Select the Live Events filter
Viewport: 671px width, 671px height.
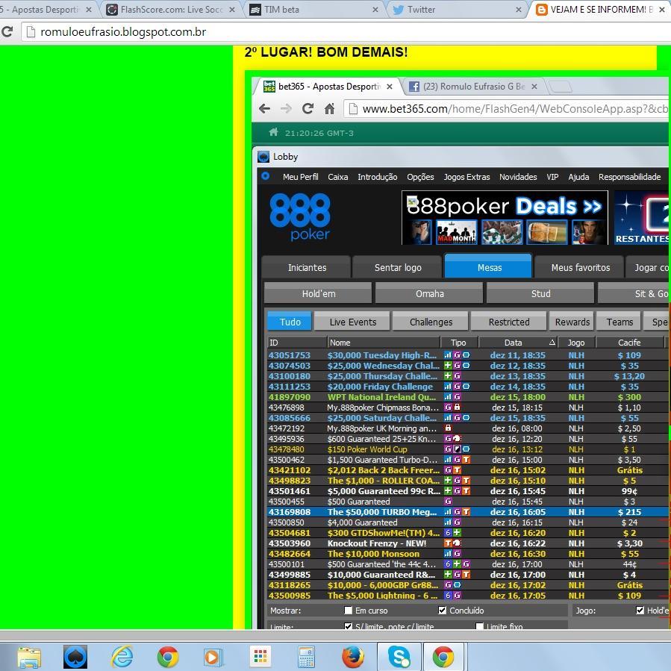(x=352, y=322)
